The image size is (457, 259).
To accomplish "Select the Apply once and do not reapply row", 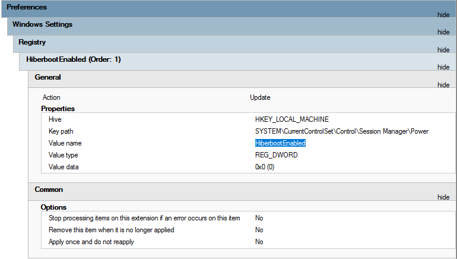I will [x=248, y=242].
